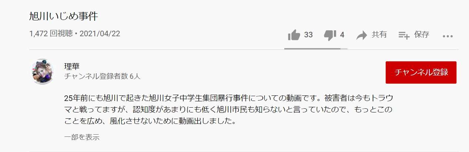Viewport: 469px width, 152px height.
Task: Select the 保存 save label
Action: click(x=422, y=35)
